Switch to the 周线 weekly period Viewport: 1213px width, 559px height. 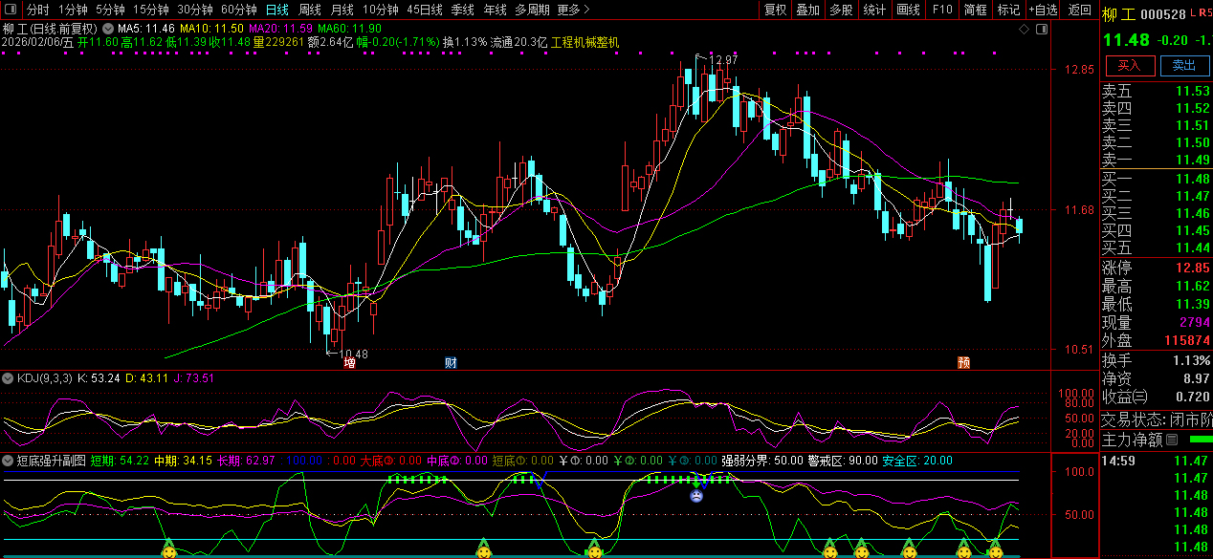pyautogui.click(x=309, y=10)
